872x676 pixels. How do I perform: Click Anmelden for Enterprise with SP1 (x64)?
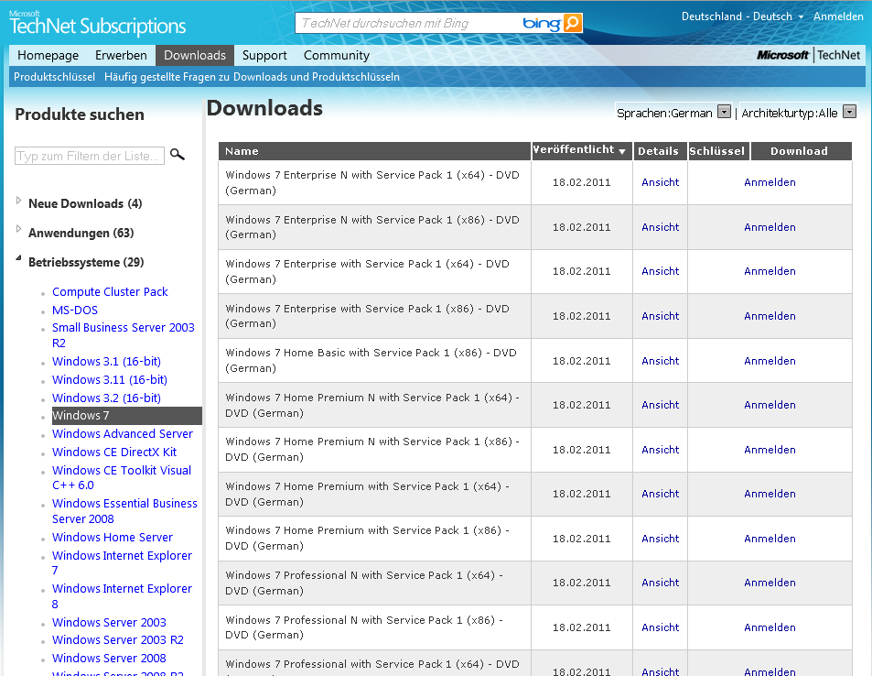[x=770, y=271]
